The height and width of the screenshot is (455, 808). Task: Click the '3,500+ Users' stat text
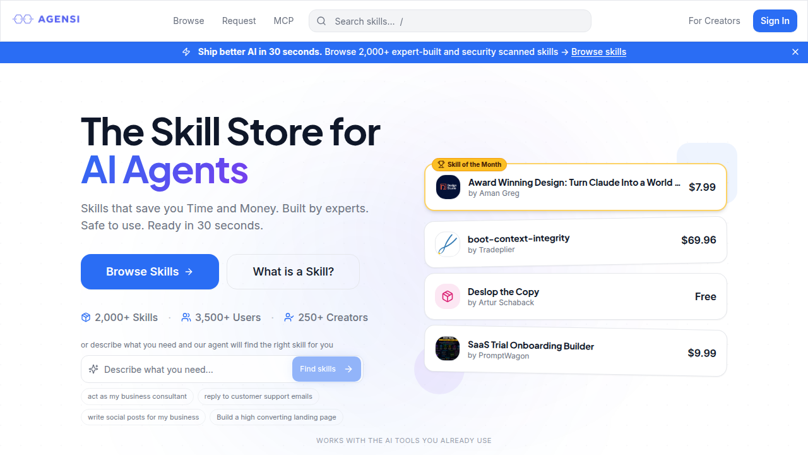(x=228, y=317)
